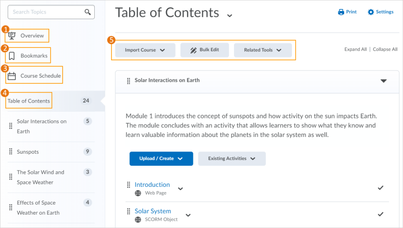Open the Import Course dropdown

pos(145,50)
